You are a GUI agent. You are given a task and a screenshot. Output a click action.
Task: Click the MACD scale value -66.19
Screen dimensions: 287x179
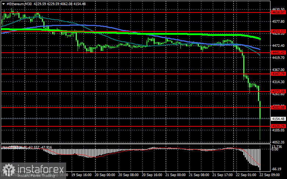coord(276,169)
